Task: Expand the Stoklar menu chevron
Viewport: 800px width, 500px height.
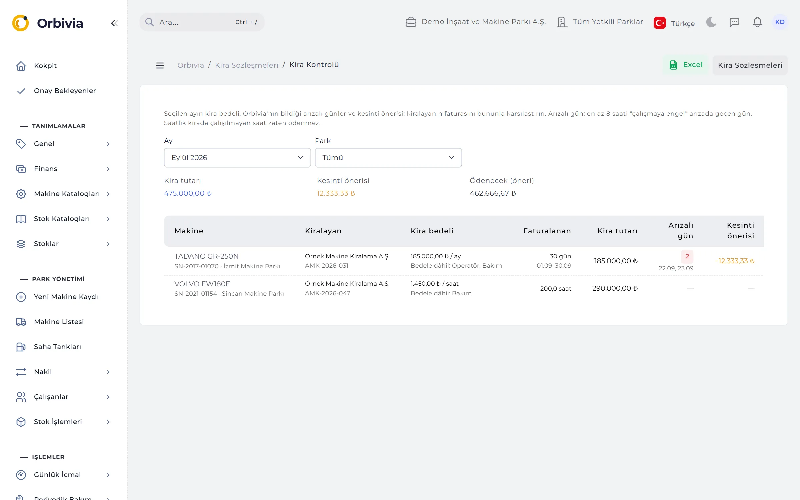Action: (x=108, y=244)
